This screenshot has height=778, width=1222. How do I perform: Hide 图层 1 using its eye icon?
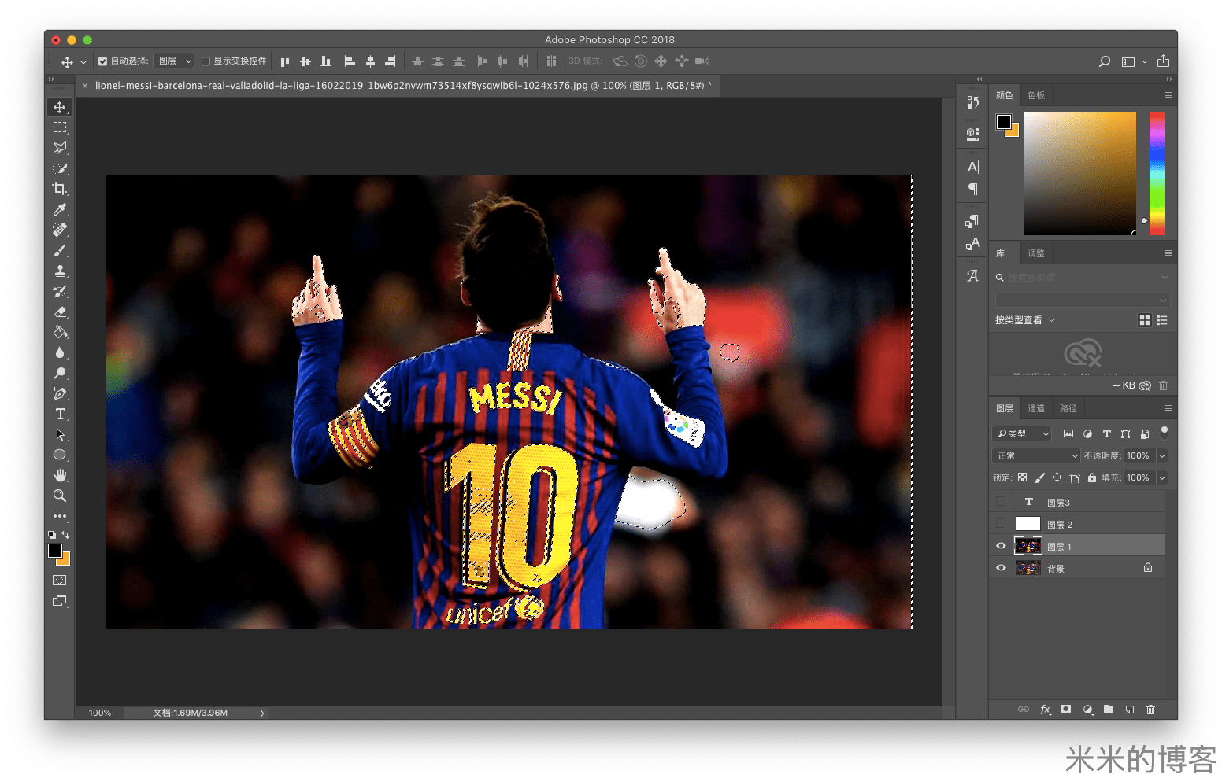(x=1001, y=546)
